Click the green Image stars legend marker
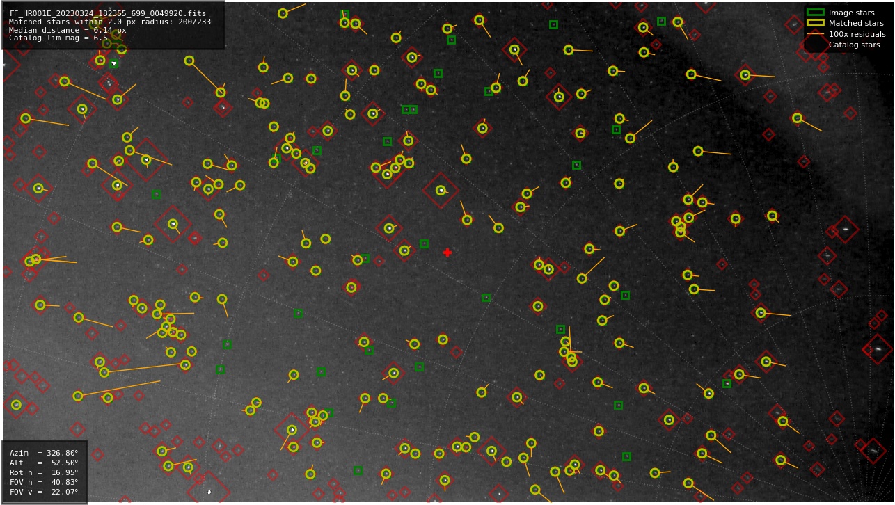Screen dimensions: 895x505 [815, 13]
